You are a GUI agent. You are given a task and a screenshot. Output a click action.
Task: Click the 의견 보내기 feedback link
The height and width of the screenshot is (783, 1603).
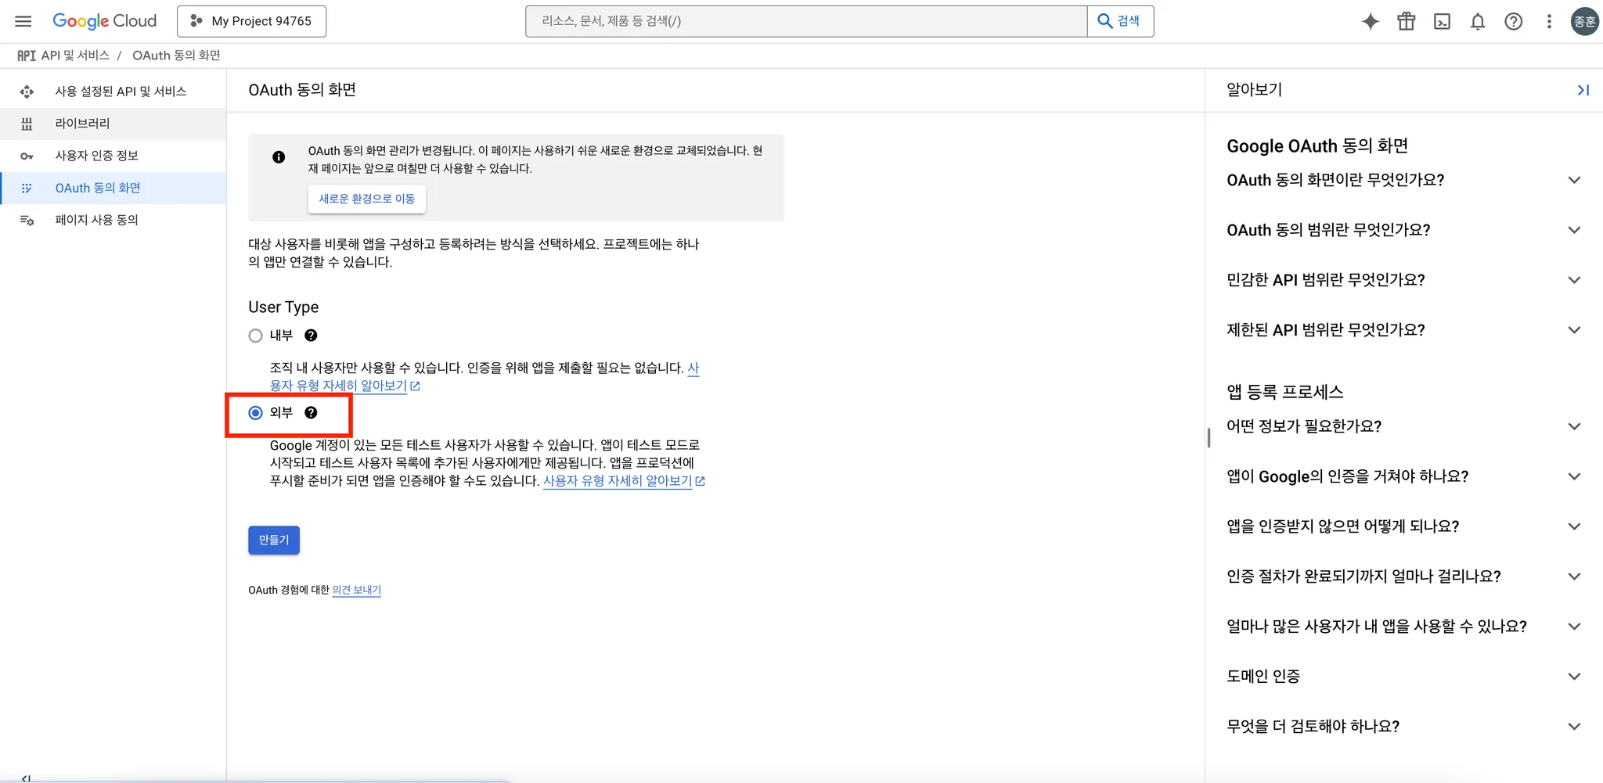tap(356, 590)
